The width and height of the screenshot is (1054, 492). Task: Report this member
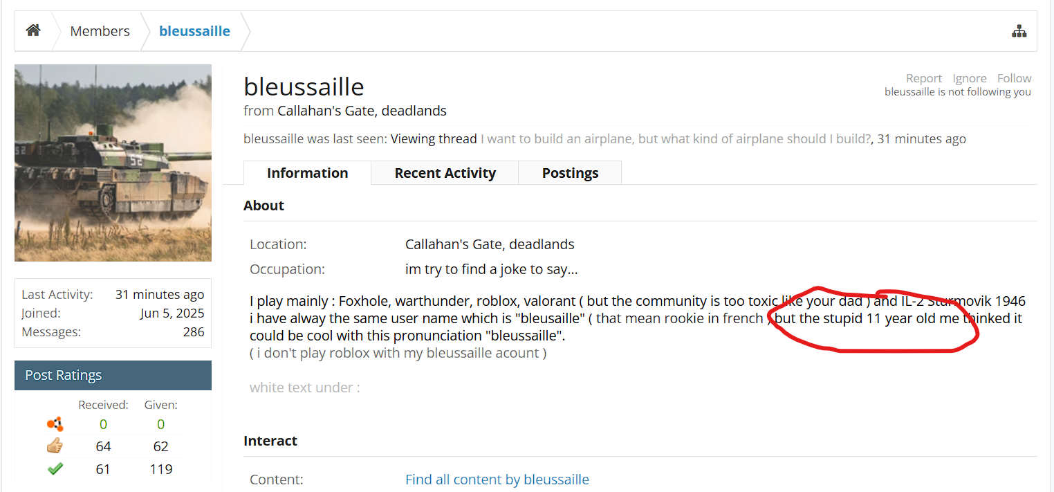pos(924,78)
